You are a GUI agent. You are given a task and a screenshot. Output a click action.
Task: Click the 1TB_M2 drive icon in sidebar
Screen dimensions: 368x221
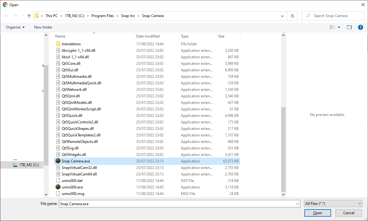[15, 165]
